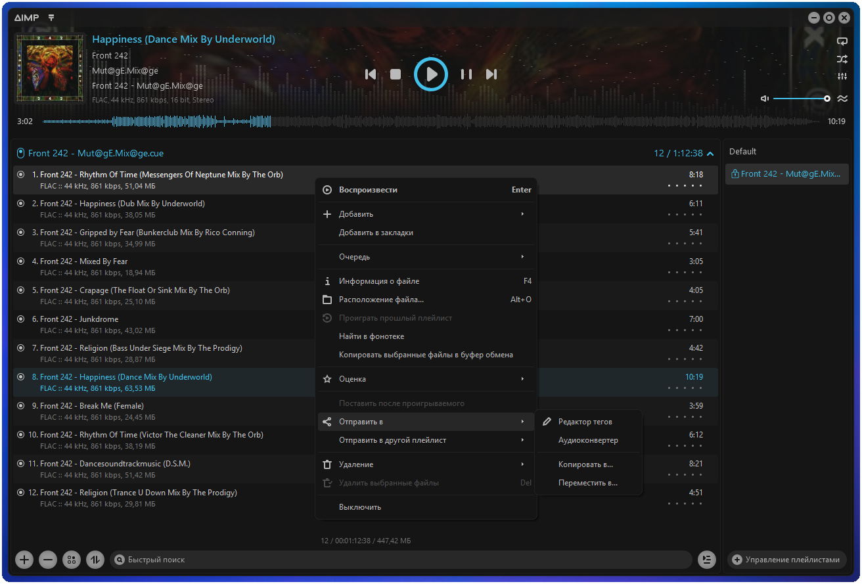Click the album cover thumbnail
862x584 pixels.
coord(50,68)
